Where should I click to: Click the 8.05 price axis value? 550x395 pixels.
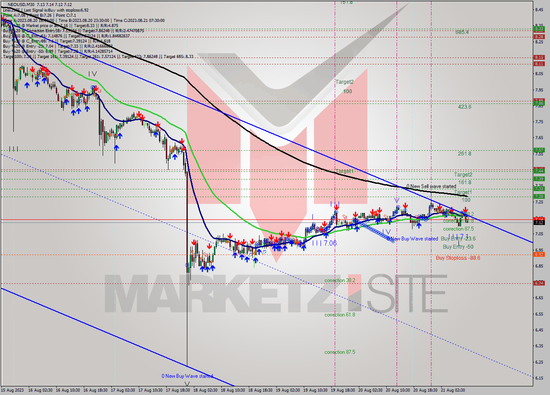coord(540,73)
